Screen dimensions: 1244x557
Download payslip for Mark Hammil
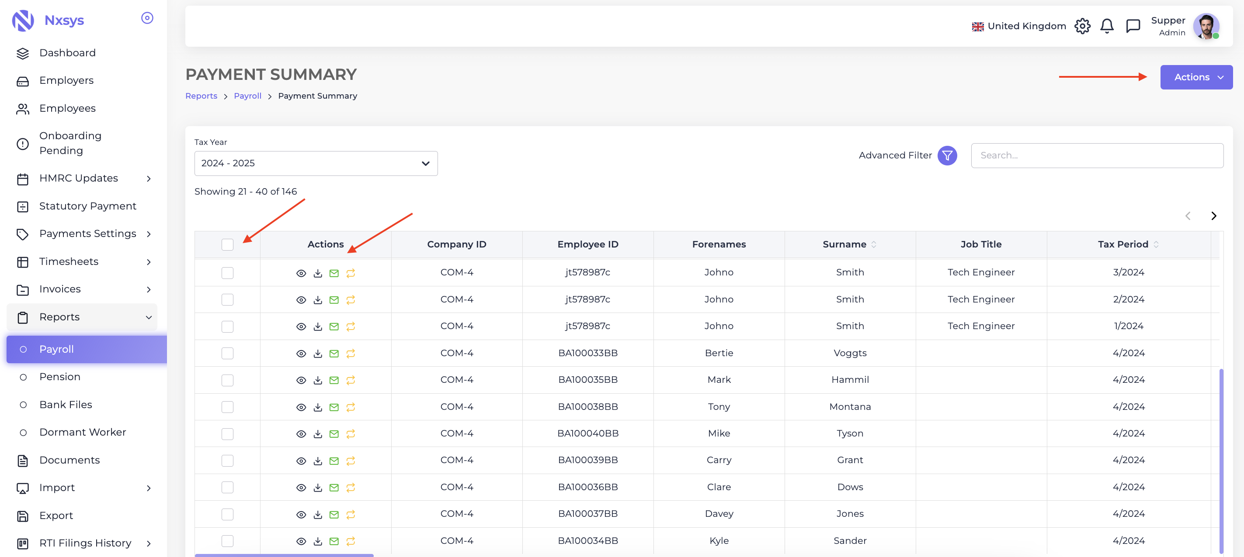[x=318, y=381]
